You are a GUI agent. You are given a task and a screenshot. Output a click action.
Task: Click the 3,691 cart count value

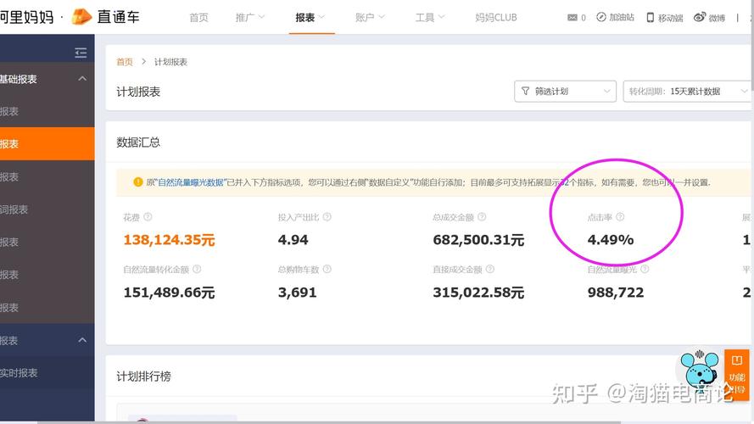(x=297, y=293)
